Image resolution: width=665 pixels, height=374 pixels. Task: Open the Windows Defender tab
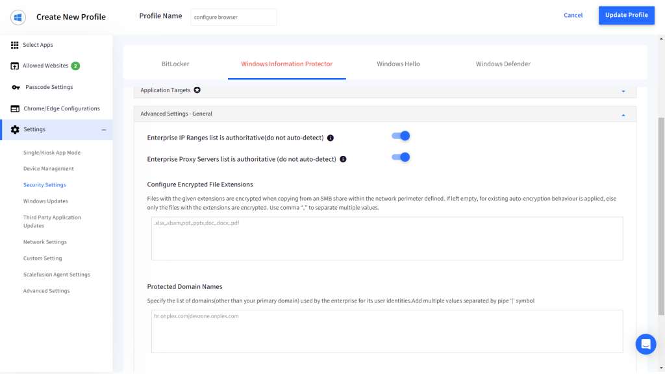click(503, 64)
